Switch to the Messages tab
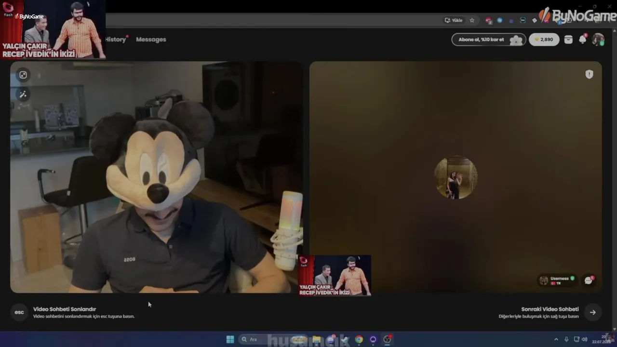This screenshot has height=347, width=617. (151, 40)
